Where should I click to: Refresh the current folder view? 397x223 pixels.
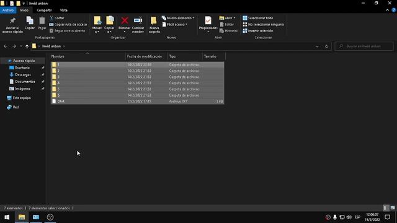tap(327, 46)
